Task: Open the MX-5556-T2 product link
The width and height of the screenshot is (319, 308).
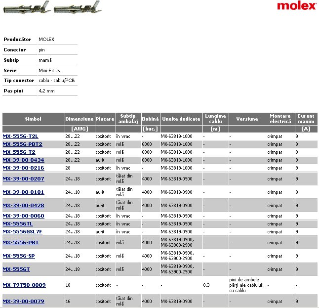Action: [19, 152]
